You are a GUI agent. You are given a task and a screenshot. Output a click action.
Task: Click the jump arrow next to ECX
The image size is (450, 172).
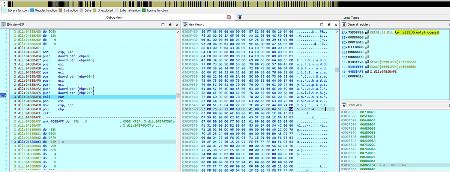366,42
